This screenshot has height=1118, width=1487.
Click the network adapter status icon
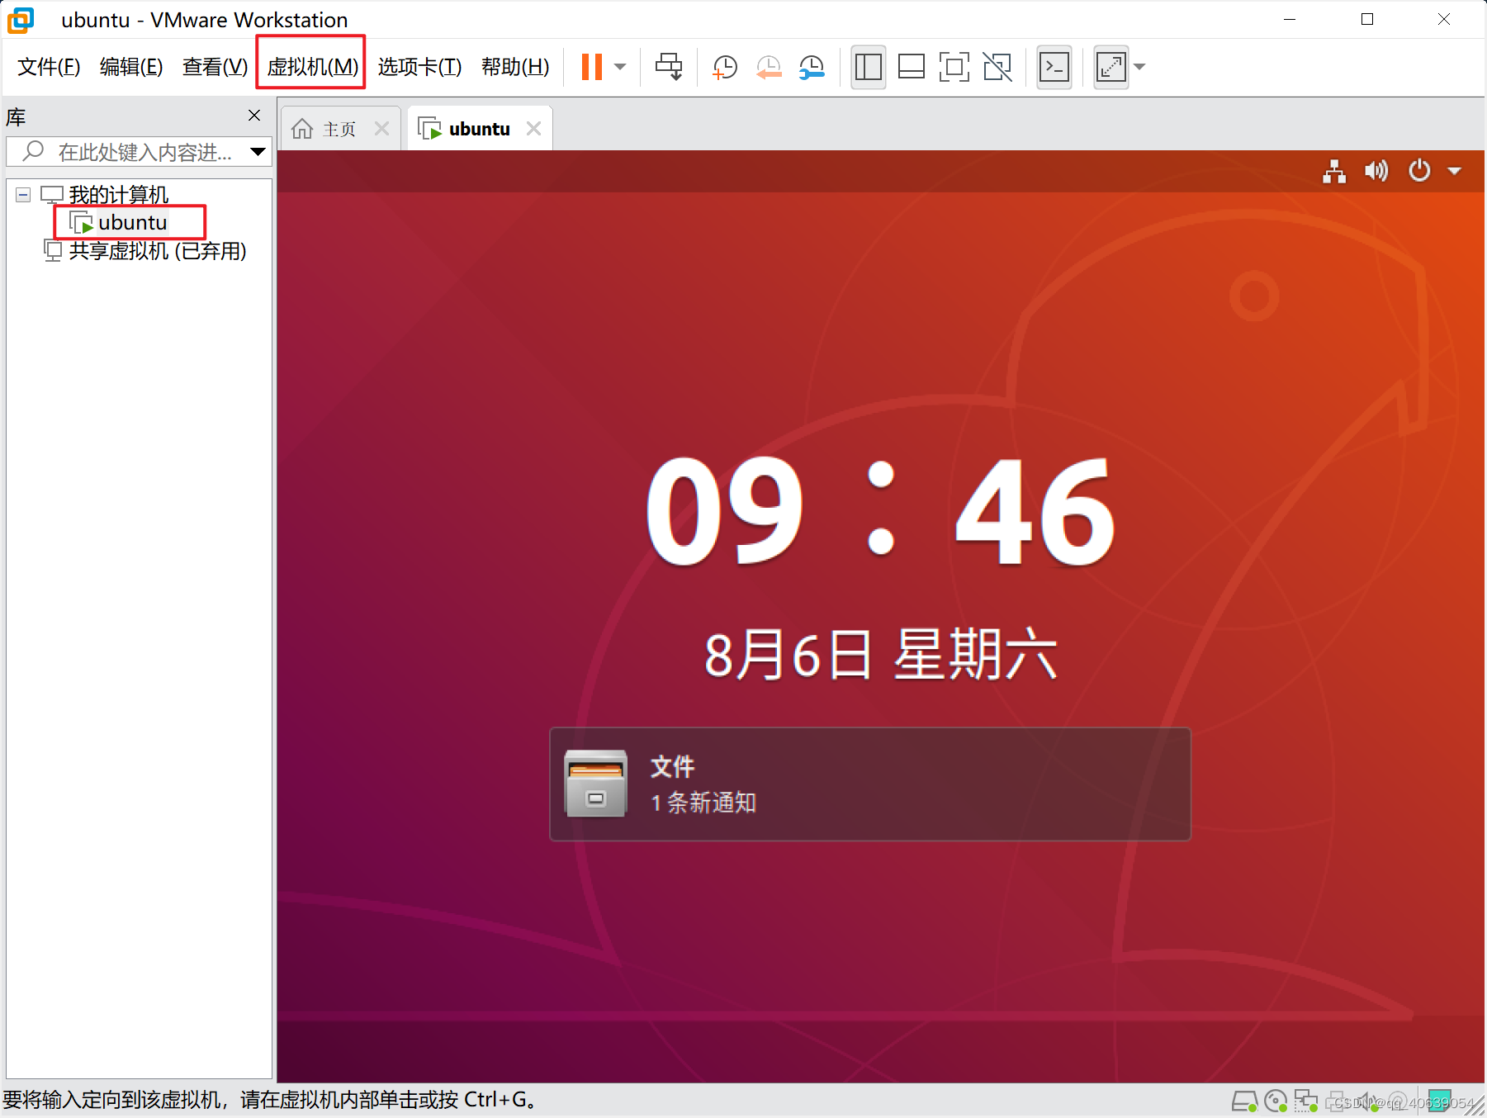1306,1101
